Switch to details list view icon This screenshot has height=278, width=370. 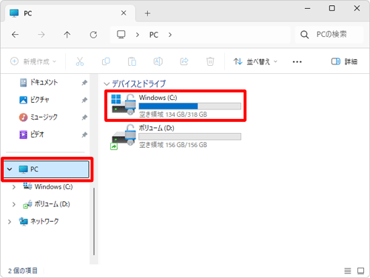(x=348, y=271)
